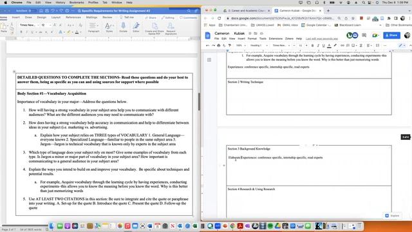Toggle Bold in Google Docs toolbar
The width and height of the screenshot is (412, 232).
[312, 46]
